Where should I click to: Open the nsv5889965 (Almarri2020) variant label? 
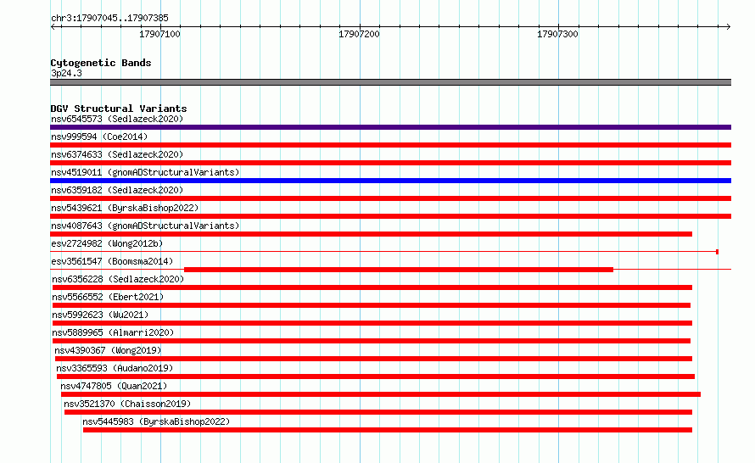click(113, 332)
